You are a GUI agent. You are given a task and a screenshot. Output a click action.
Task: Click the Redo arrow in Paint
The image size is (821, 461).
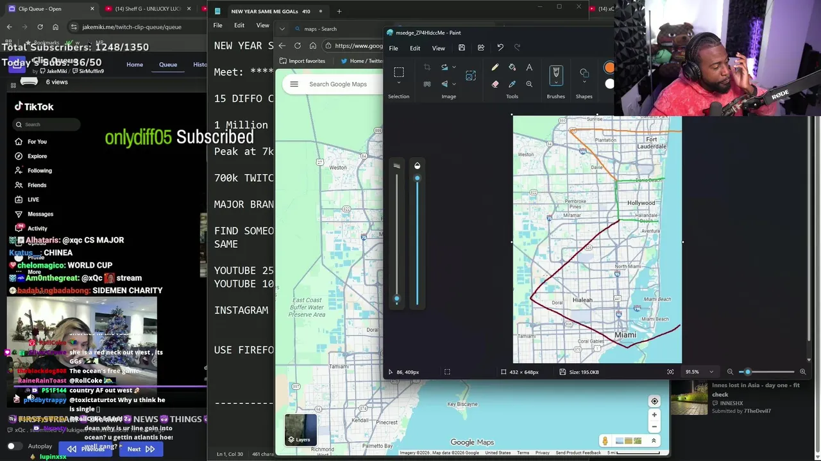(517, 48)
